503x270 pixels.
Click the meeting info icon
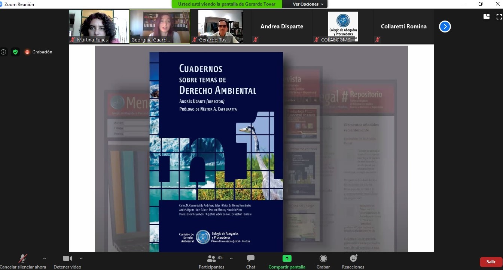pyautogui.click(x=3, y=52)
